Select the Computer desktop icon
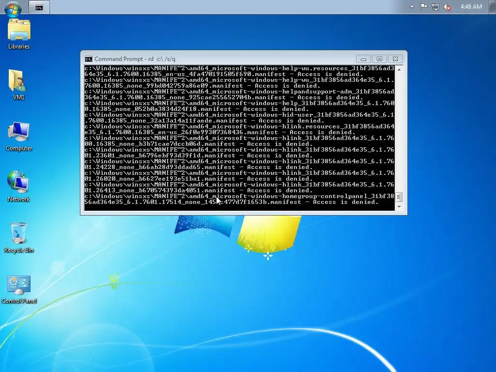The width and height of the screenshot is (496, 372). (x=19, y=136)
